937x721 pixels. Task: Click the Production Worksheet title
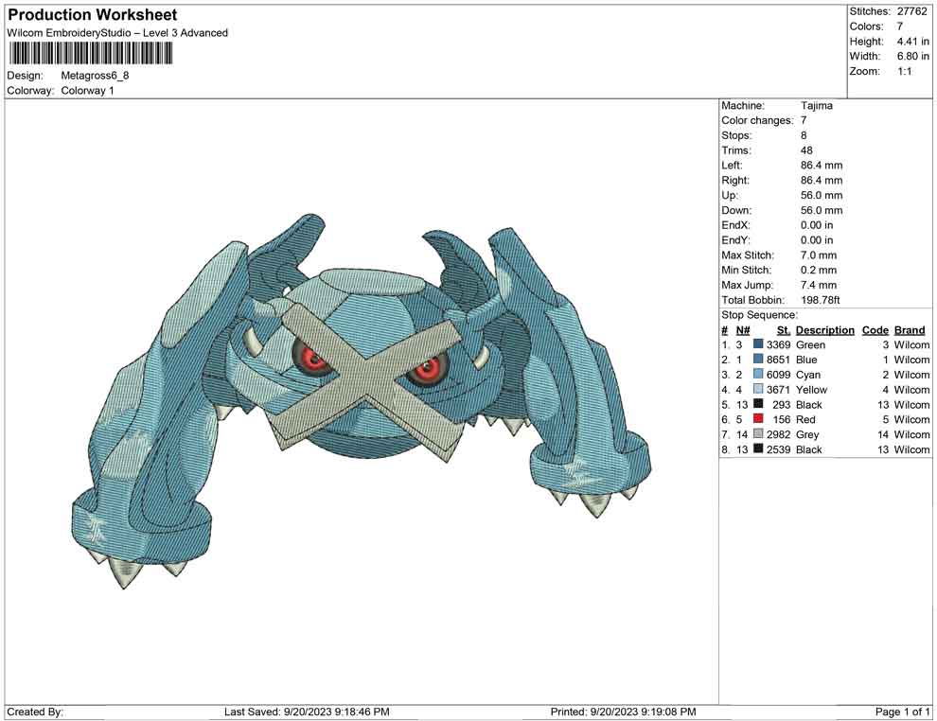click(93, 15)
